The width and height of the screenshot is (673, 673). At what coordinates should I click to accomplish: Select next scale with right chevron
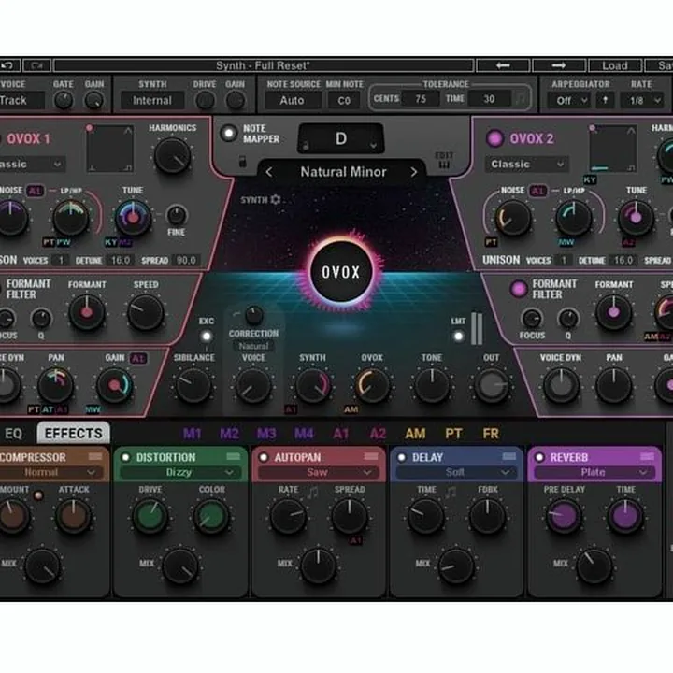point(414,172)
